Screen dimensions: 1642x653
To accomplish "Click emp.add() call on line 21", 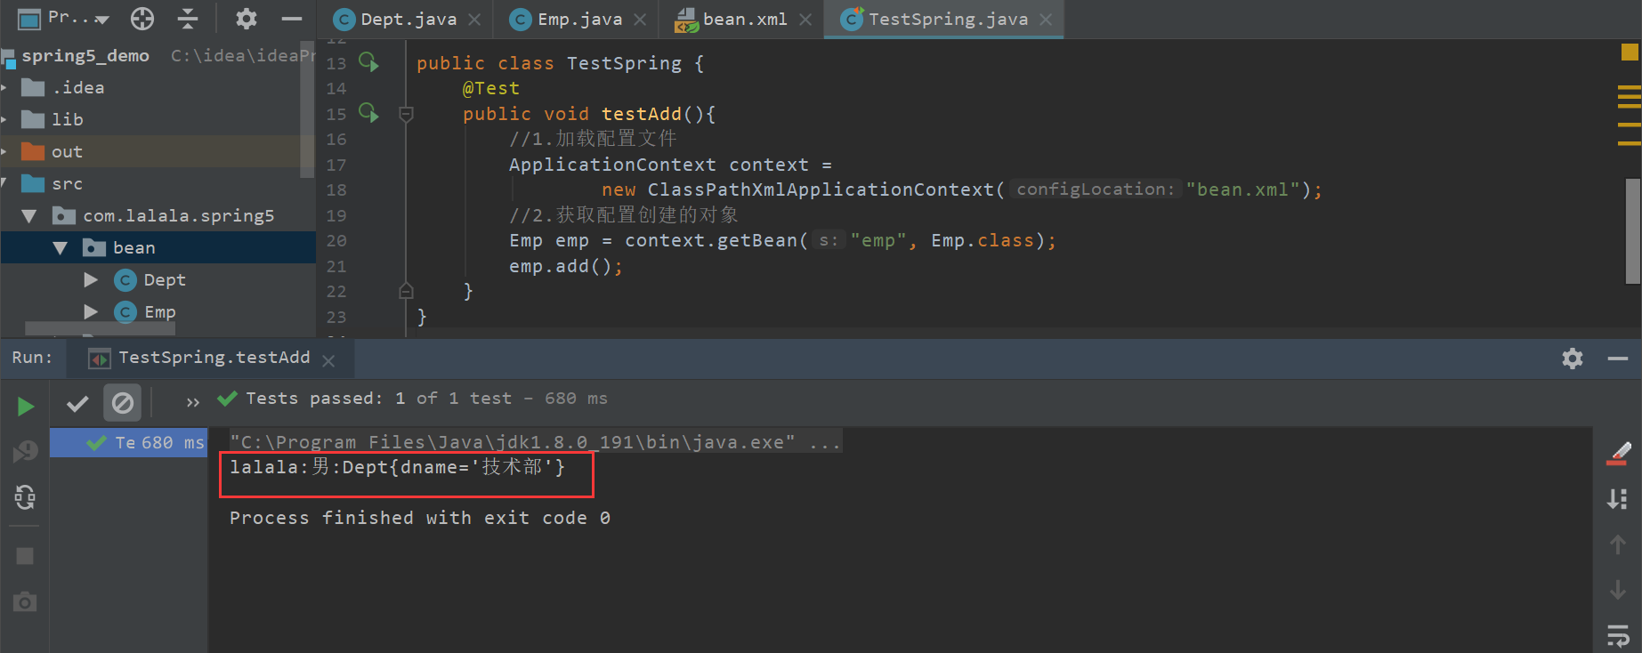I will click(x=565, y=266).
